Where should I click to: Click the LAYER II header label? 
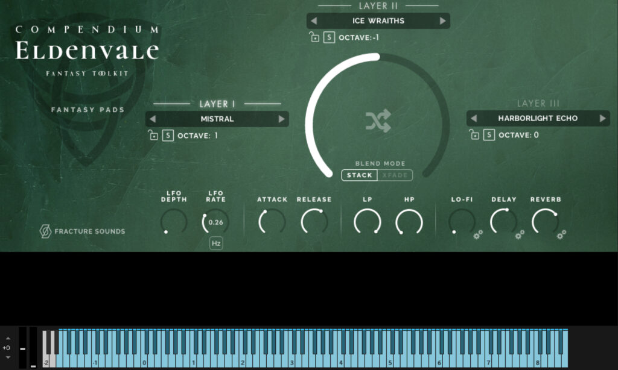coord(379,7)
